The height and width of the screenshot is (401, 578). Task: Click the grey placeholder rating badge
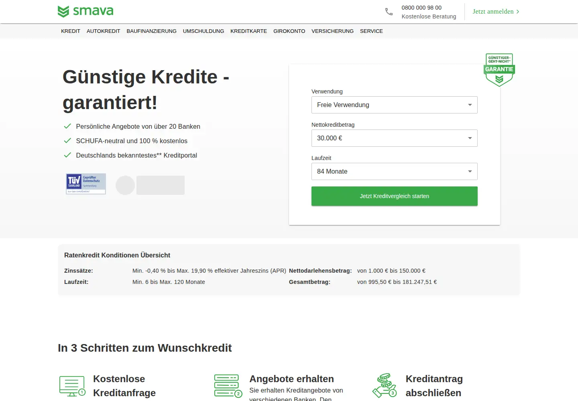pyautogui.click(x=150, y=185)
